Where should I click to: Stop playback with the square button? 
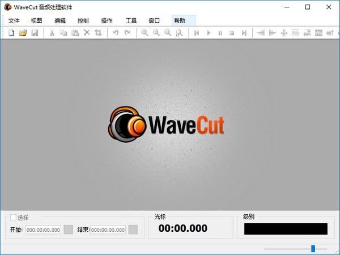click(x=232, y=33)
